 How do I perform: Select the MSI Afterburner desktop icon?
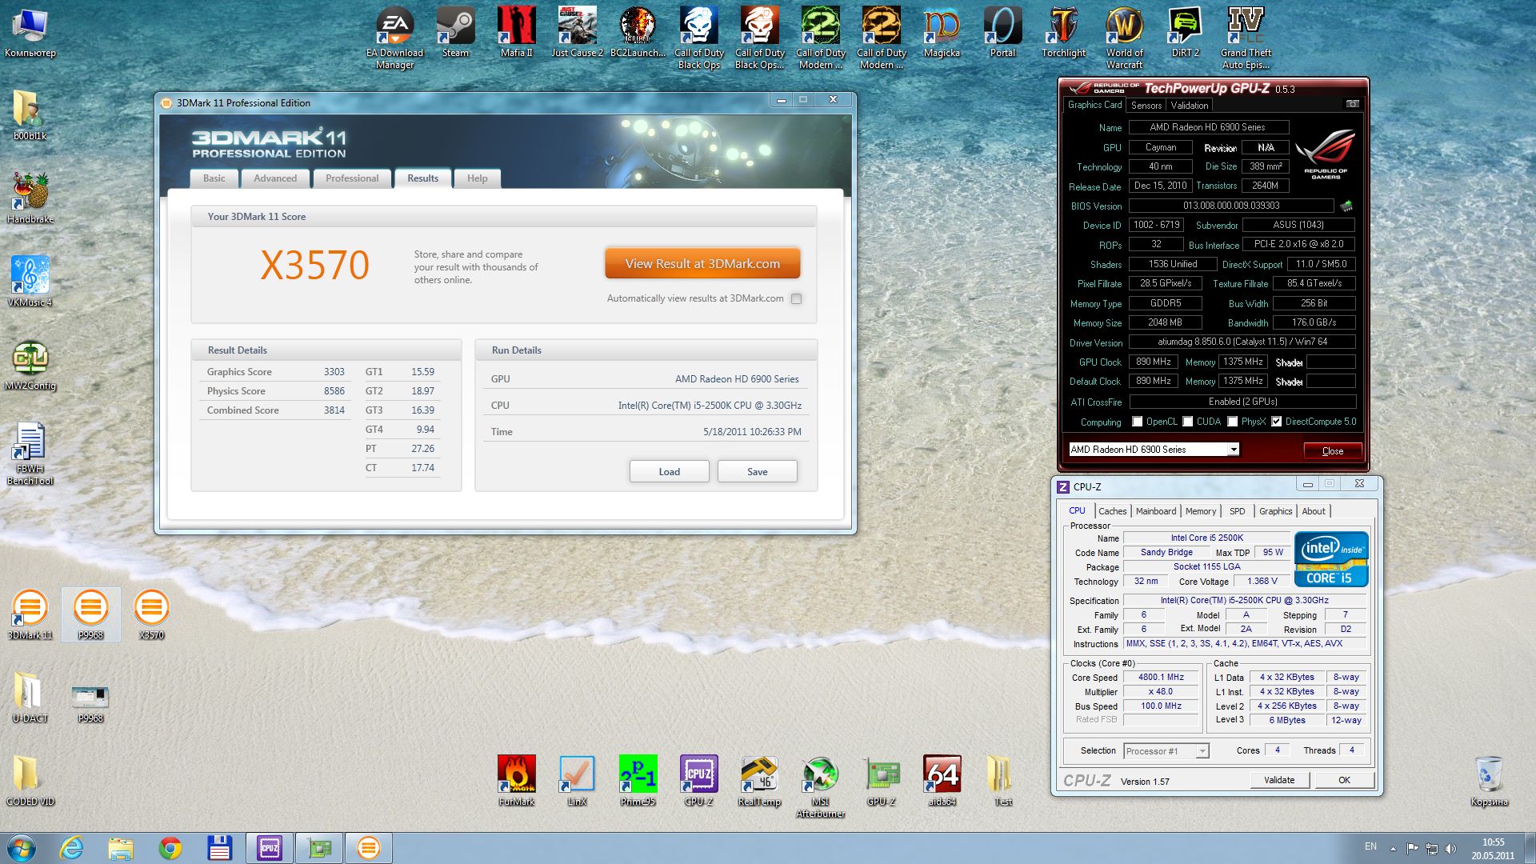point(820,786)
